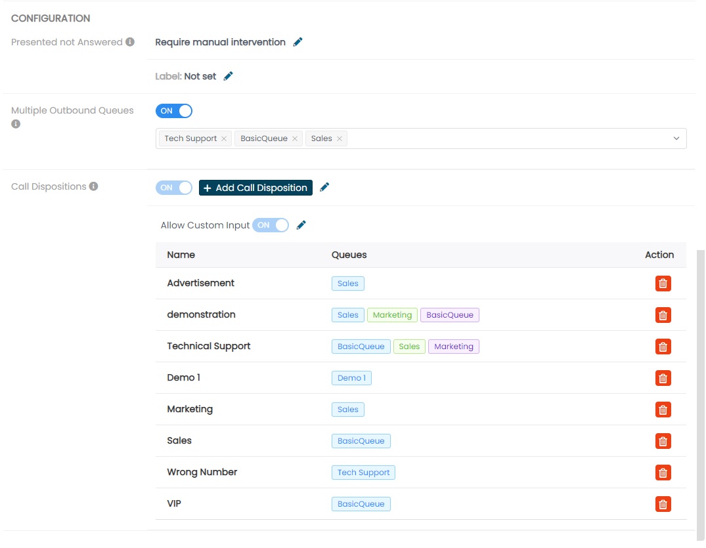706x548 pixels.
Task: Toggle Multiple Outbound Queues switch
Action: (174, 111)
